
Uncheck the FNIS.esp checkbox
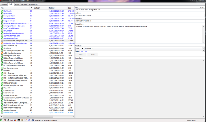pos(2,70)
